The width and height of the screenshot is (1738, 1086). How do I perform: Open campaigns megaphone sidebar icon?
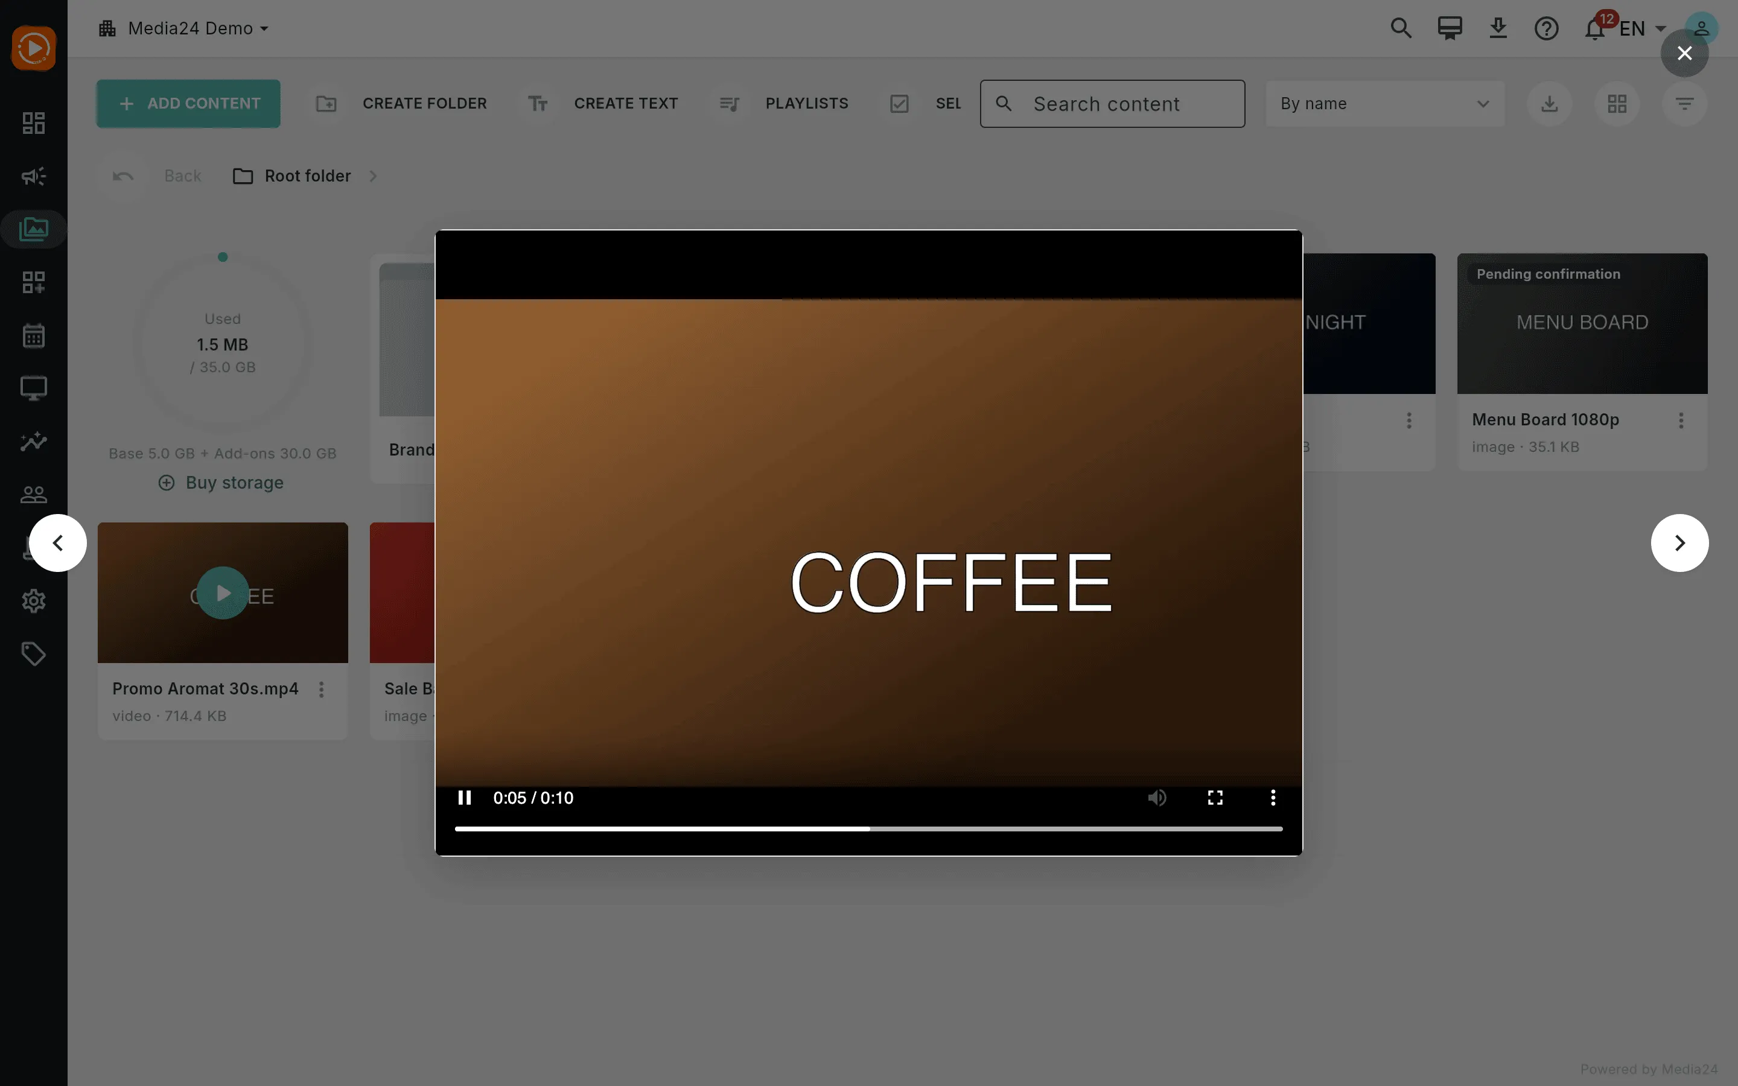point(33,176)
